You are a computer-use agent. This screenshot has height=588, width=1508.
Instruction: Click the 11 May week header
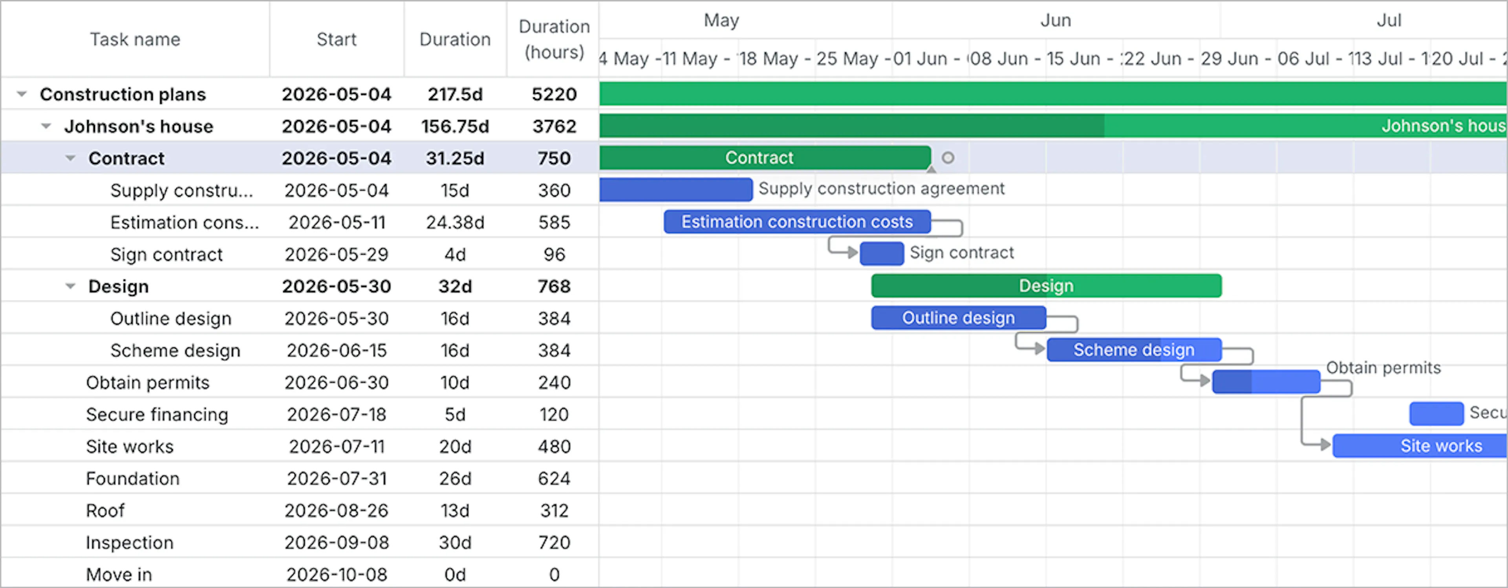point(699,58)
